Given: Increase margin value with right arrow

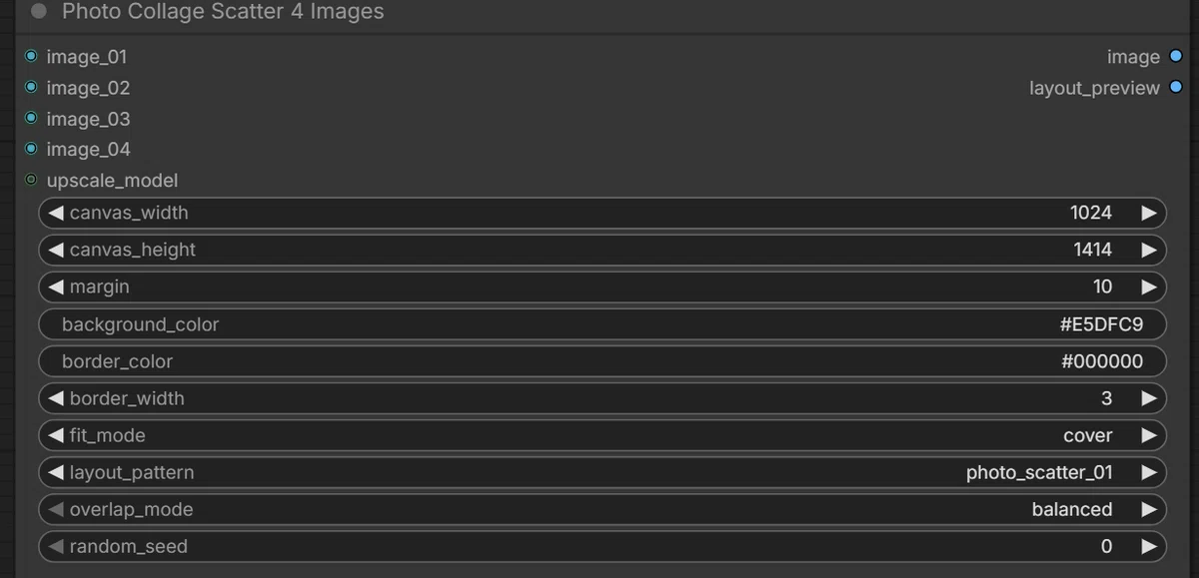Looking at the screenshot, I should pyautogui.click(x=1149, y=287).
